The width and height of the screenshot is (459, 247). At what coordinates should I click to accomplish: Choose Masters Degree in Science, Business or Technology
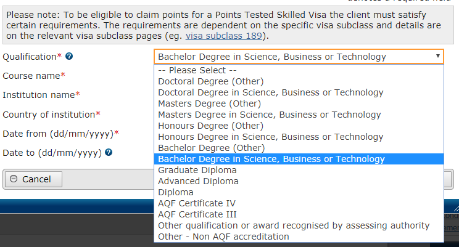(269, 115)
